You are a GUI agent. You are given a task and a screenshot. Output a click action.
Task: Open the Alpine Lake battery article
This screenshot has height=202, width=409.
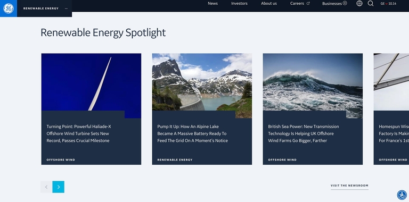pos(192,133)
